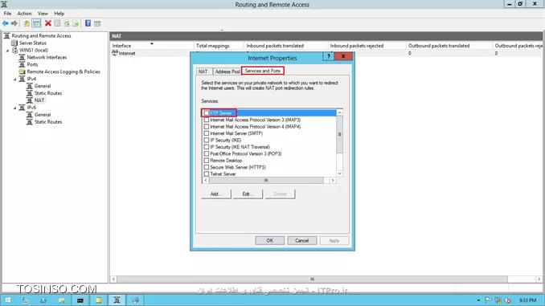Click the Export List toolbar icon
Viewport: 545px width, 306px height.
click(x=76, y=23)
